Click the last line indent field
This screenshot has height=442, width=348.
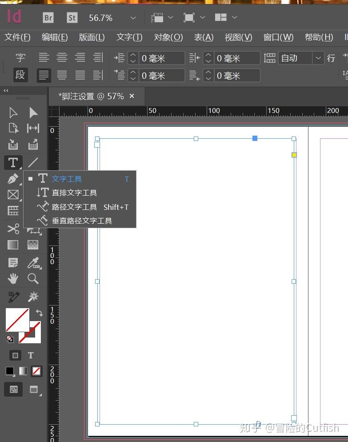point(237,76)
